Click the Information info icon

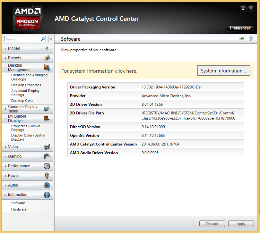pyautogui.click(x=47, y=195)
